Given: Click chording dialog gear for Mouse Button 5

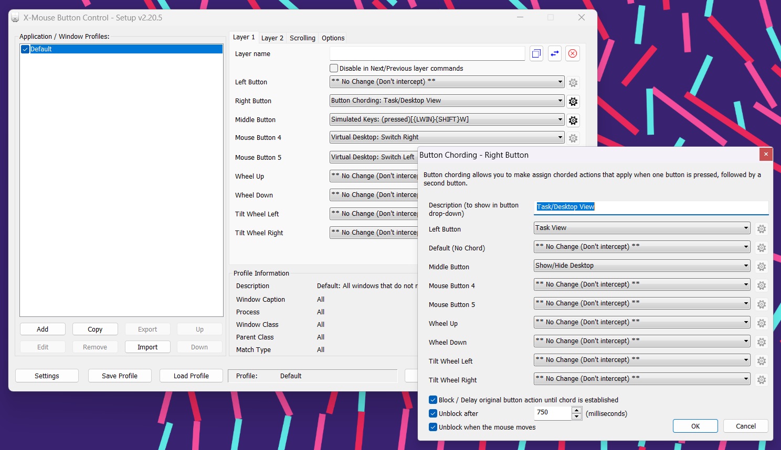Looking at the screenshot, I should [x=762, y=304].
